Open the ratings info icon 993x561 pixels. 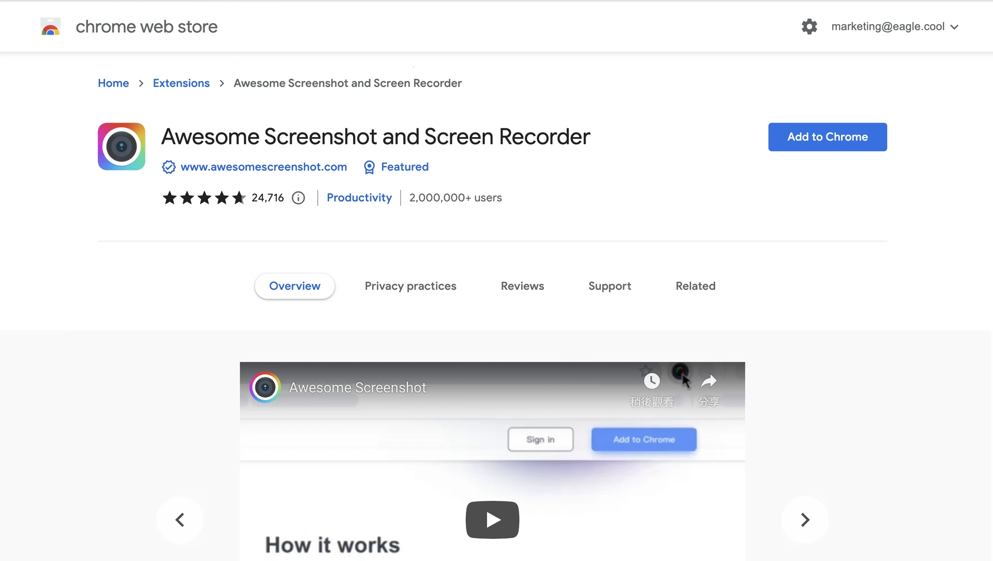(x=298, y=198)
